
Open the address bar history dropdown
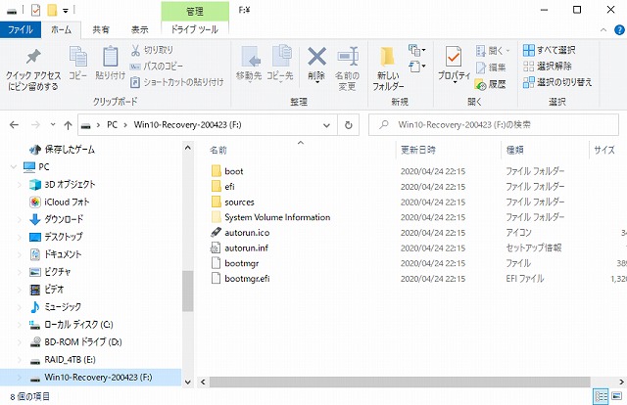(326, 125)
